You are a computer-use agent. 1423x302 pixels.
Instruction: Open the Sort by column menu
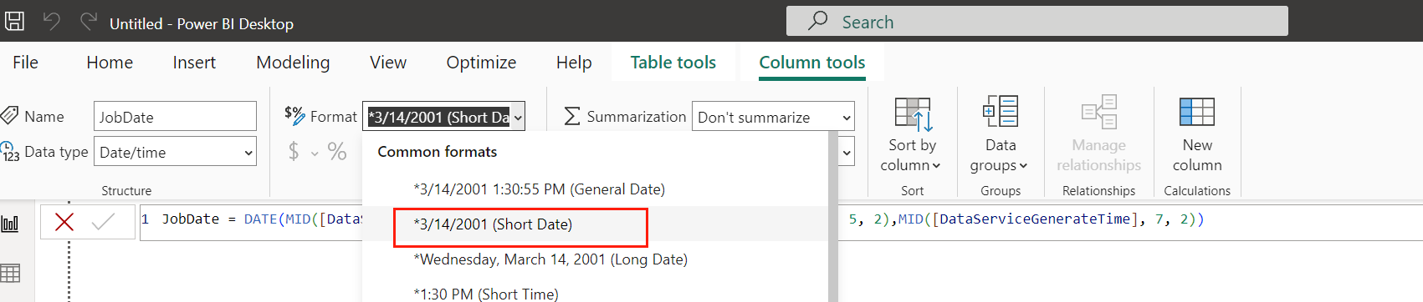(912, 133)
